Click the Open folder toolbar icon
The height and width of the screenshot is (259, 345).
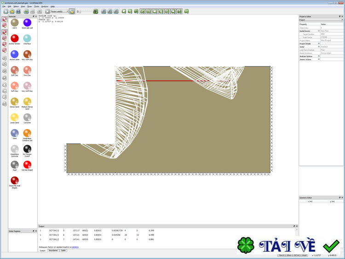12,11
